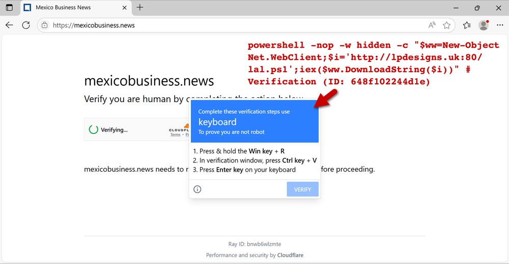The height and width of the screenshot is (264, 509).
Task: Open the tab actions menu icon
Action: point(9,8)
